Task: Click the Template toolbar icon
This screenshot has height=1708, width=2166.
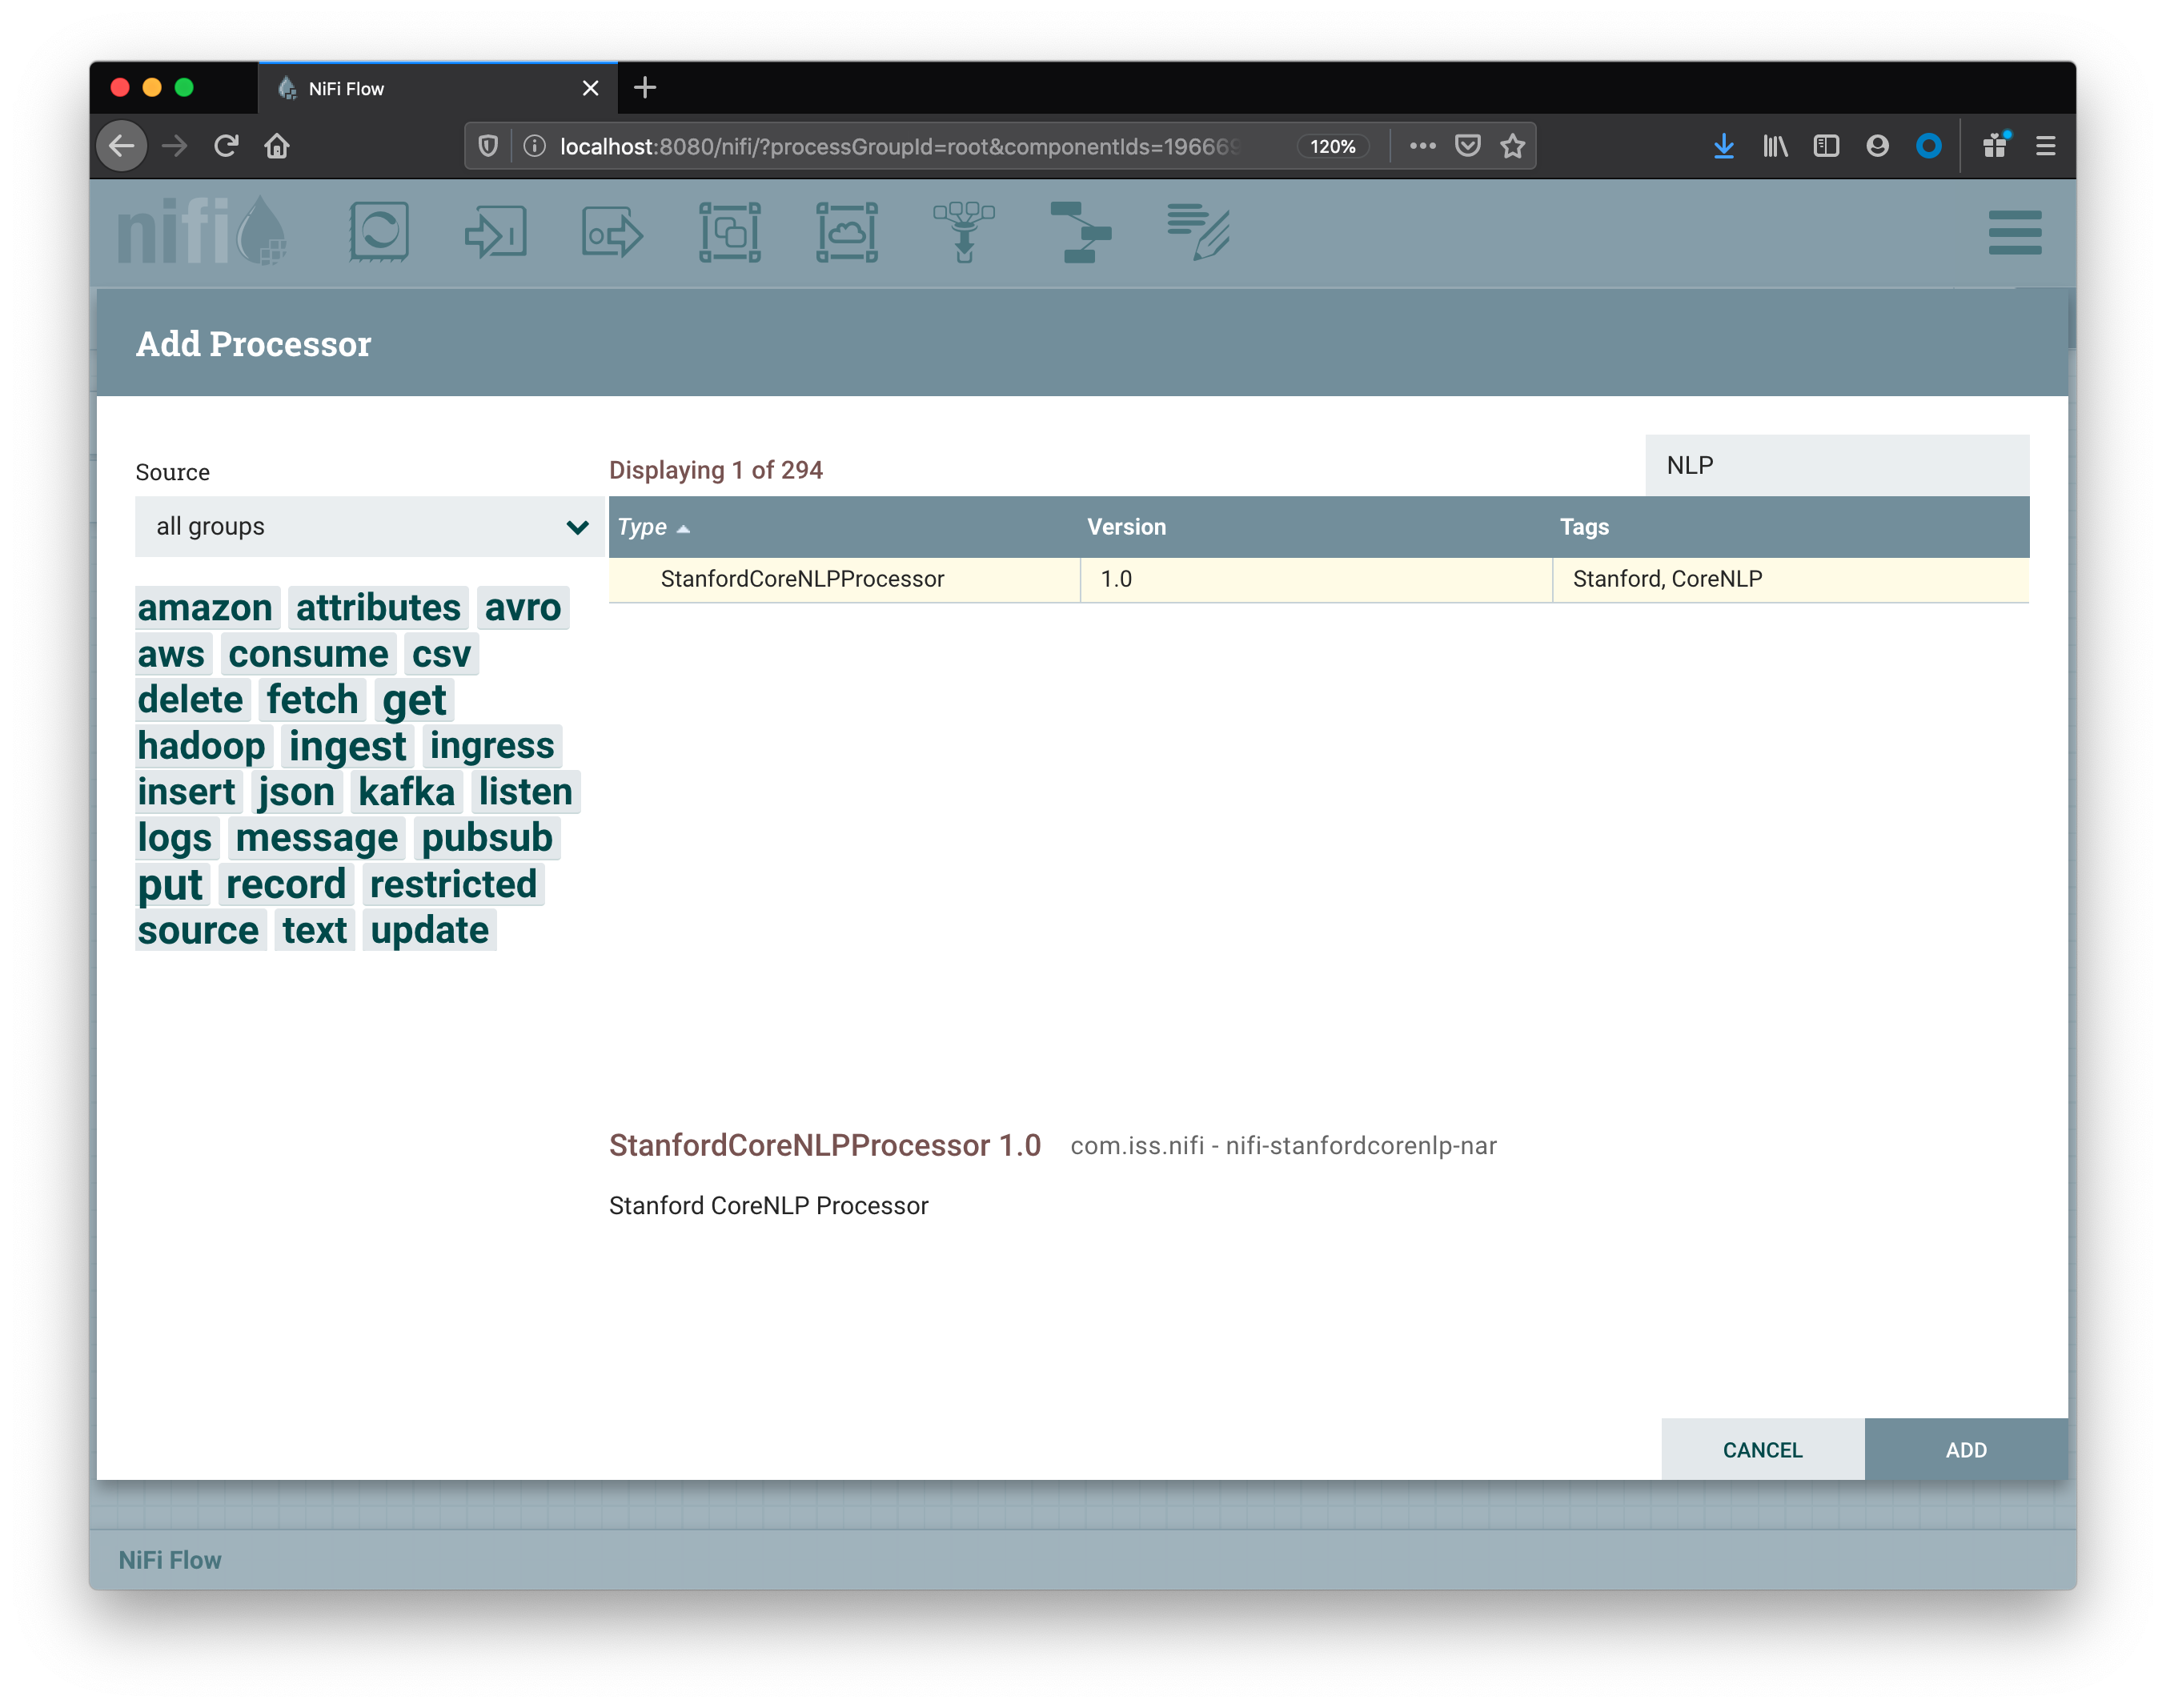Action: click(1080, 232)
